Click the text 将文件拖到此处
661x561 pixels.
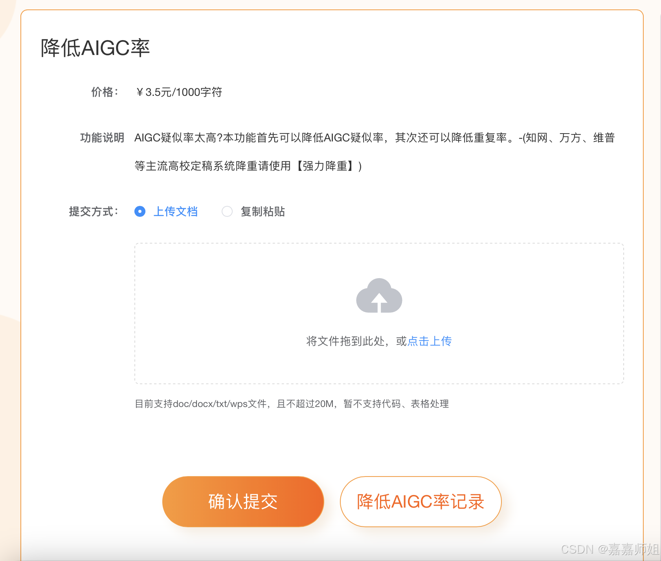point(345,341)
